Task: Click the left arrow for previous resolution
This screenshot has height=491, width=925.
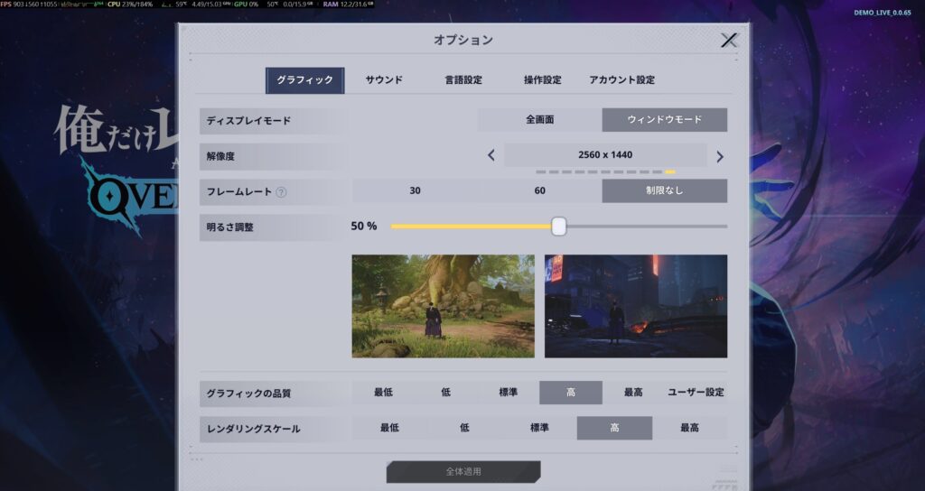Action: tap(491, 155)
